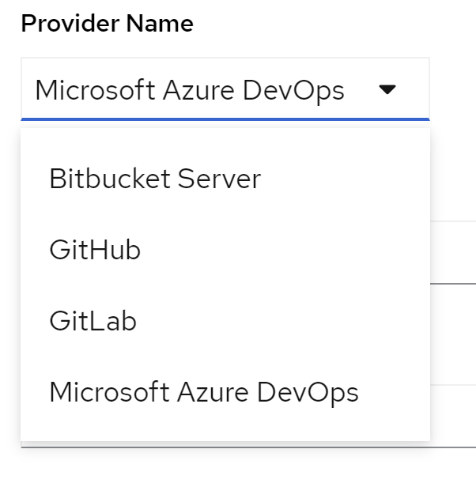476x483 pixels.
Task: Click the downward arrow beside Microsoft Azure DevOps
Action: (x=387, y=90)
